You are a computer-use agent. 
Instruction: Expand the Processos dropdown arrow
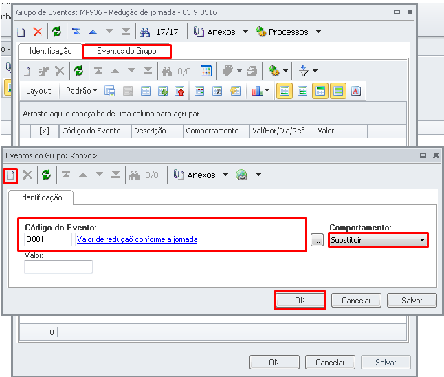click(x=318, y=32)
